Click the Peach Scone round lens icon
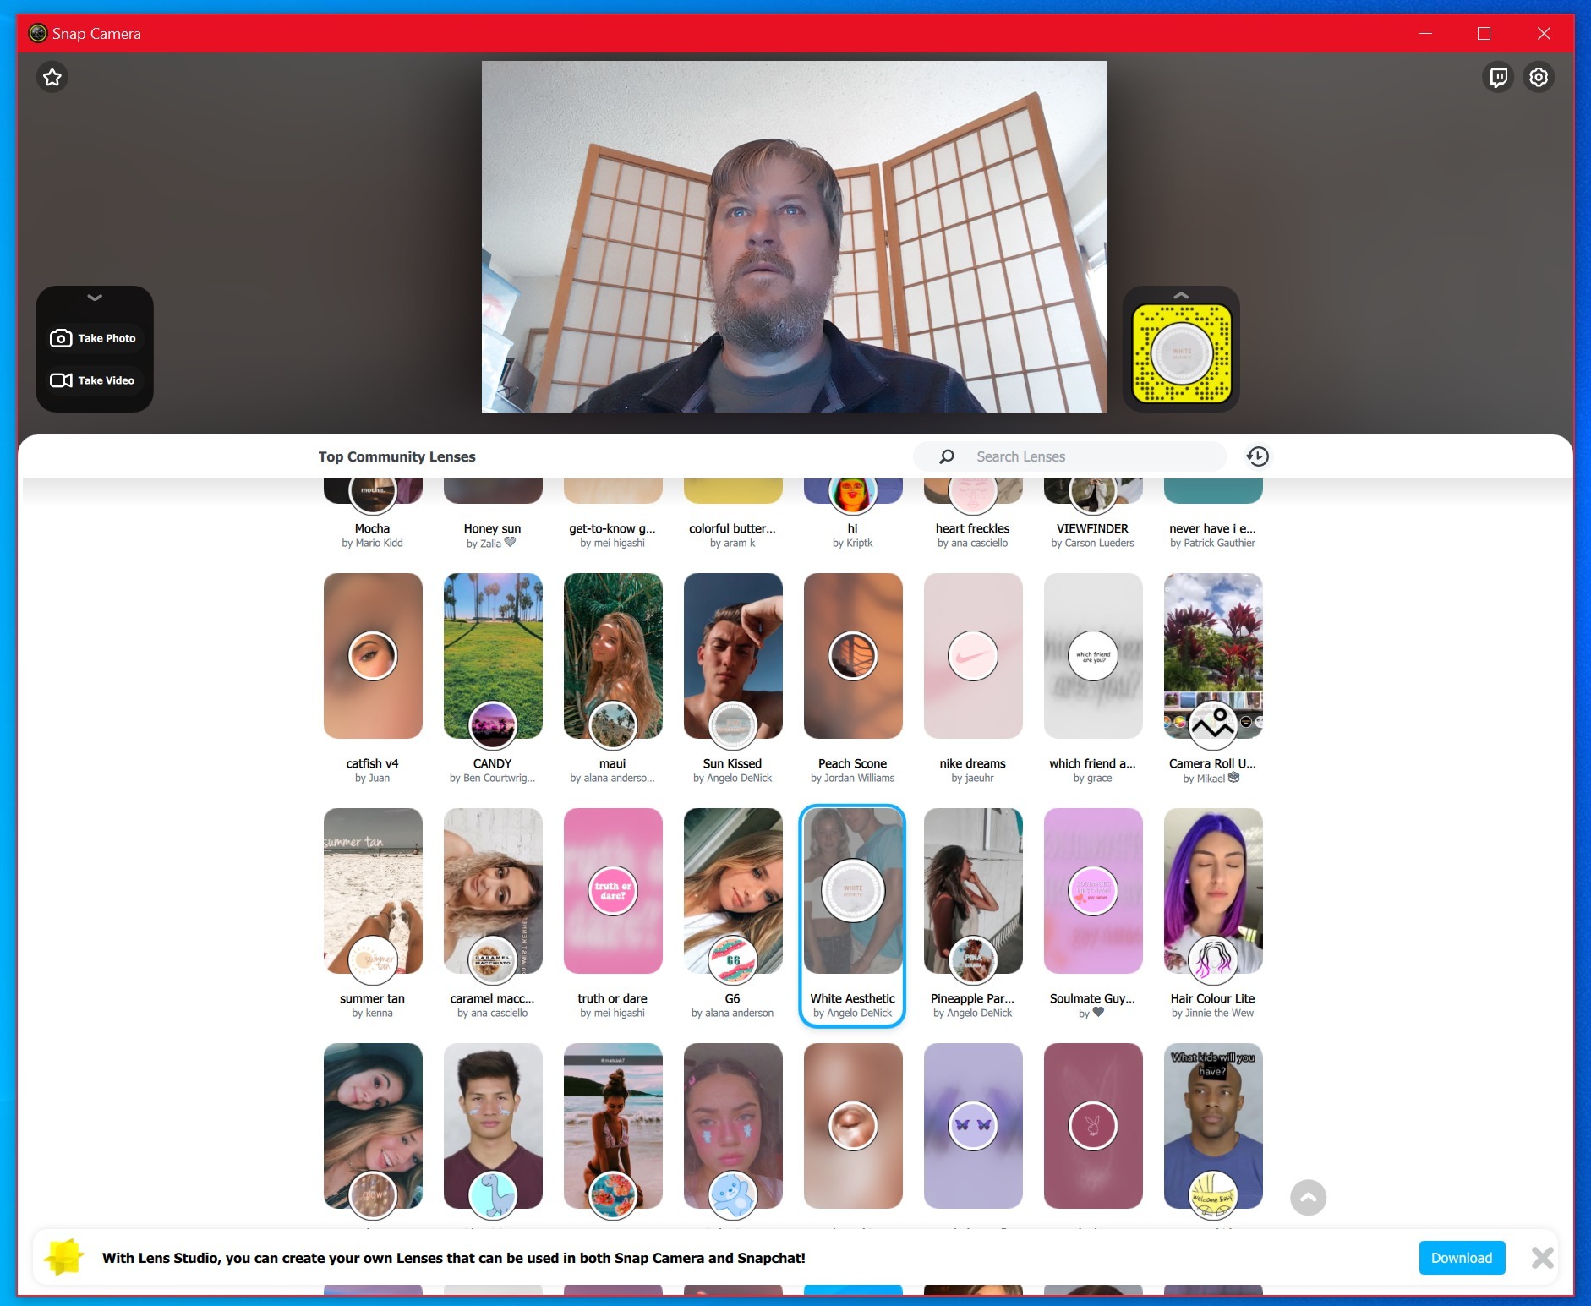The height and width of the screenshot is (1306, 1591). tap(853, 656)
